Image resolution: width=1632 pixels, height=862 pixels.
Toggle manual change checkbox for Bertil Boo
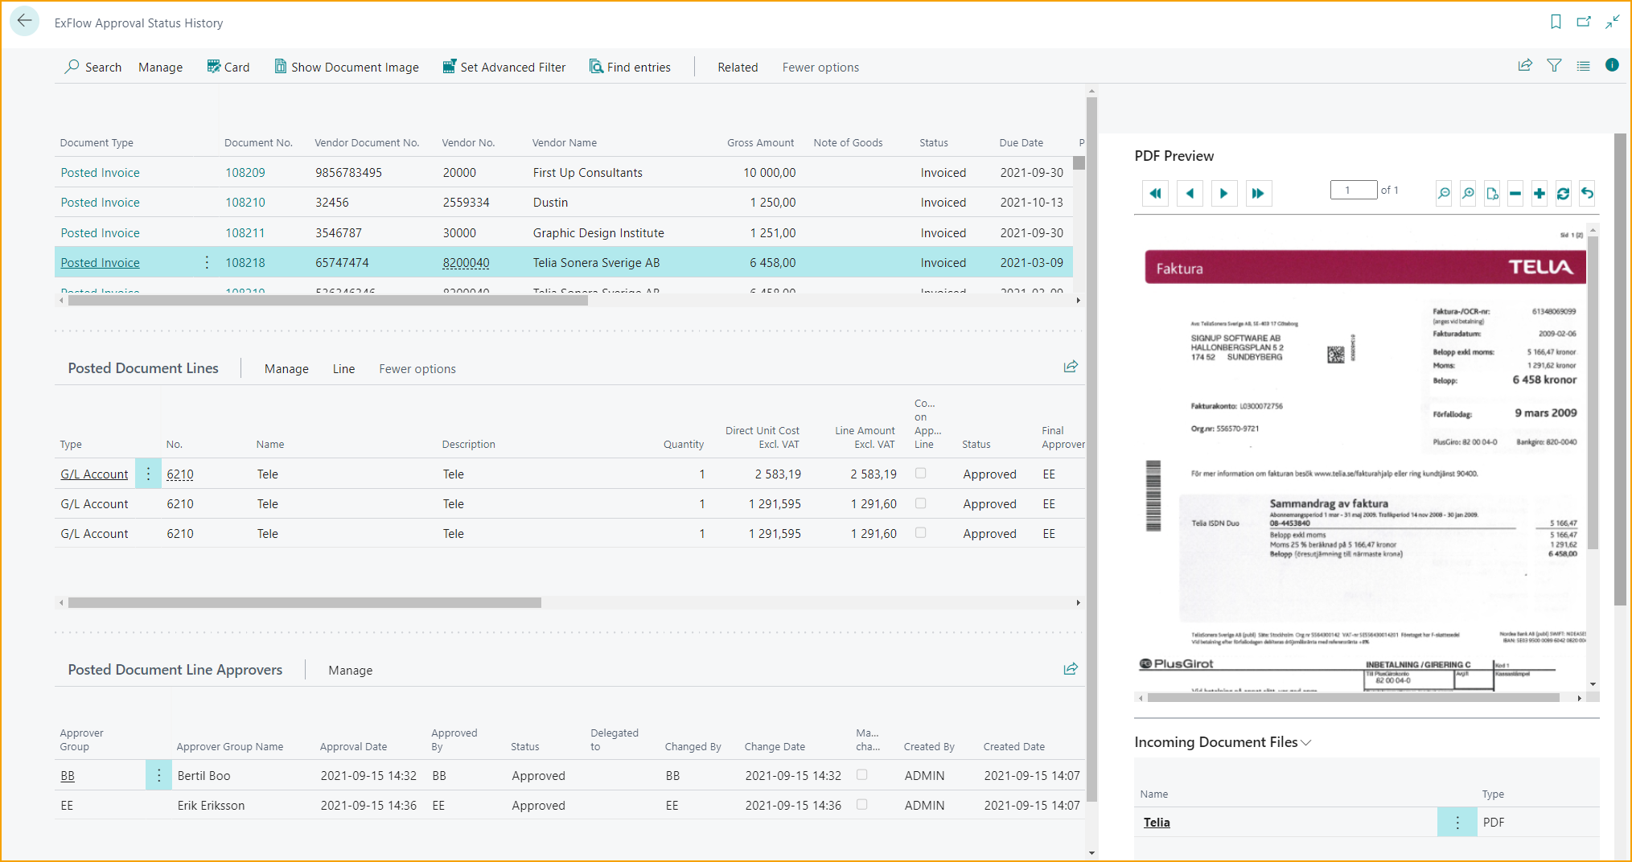(861, 775)
